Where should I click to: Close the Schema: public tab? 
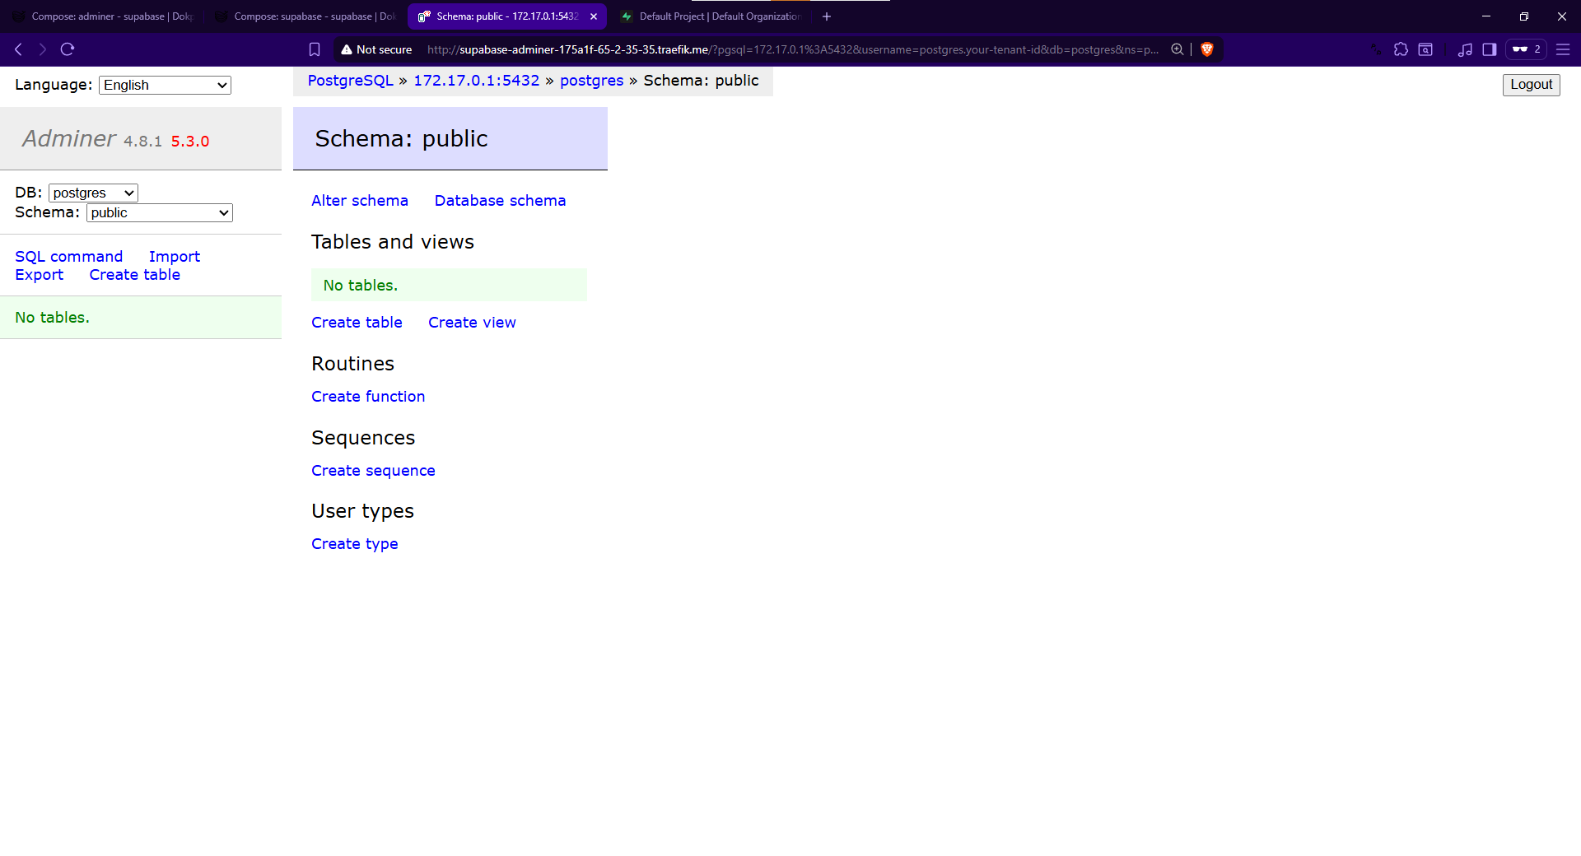coord(594,16)
